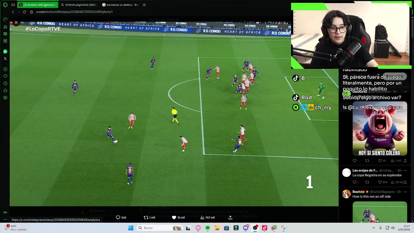Image resolution: width=414 pixels, height=233 pixels.
Task: Open the Barcelona pig meme image
Action: [x=380, y=129]
